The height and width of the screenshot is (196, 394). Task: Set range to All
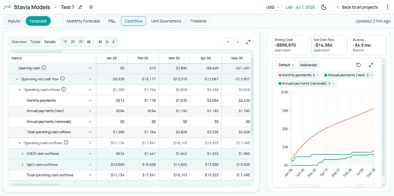[x=89, y=42]
